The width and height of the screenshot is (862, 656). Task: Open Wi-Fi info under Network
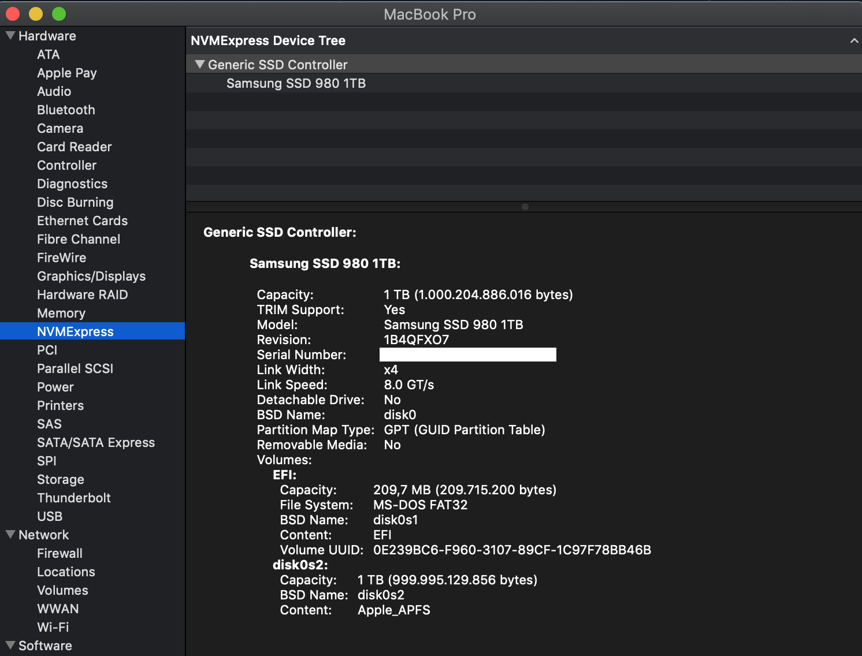coord(53,627)
